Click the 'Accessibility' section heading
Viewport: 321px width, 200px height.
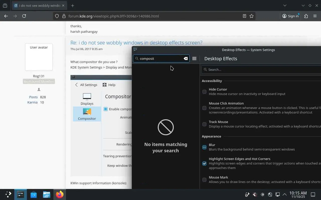(x=212, y=81)
